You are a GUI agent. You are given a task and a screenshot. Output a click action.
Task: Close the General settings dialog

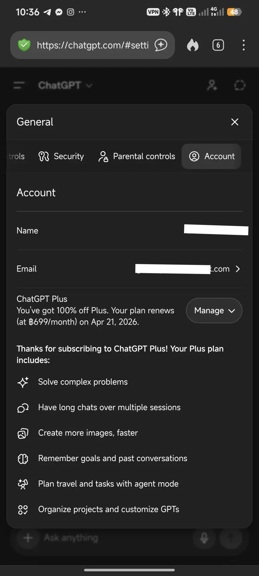point(235,122)
